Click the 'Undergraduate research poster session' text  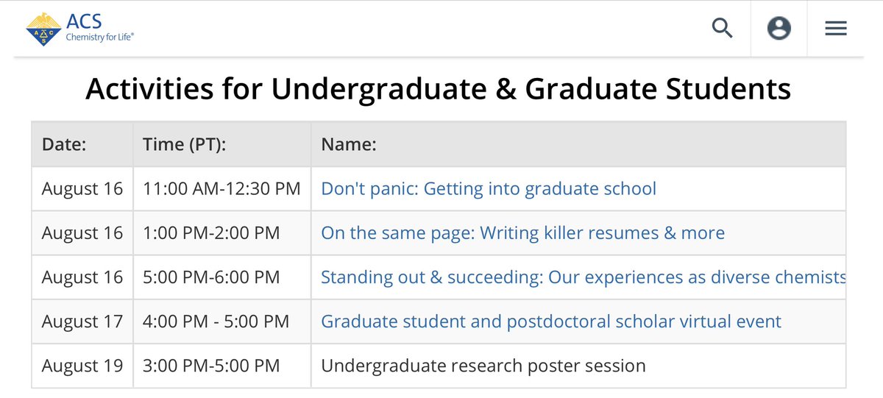tap(483, 366)
